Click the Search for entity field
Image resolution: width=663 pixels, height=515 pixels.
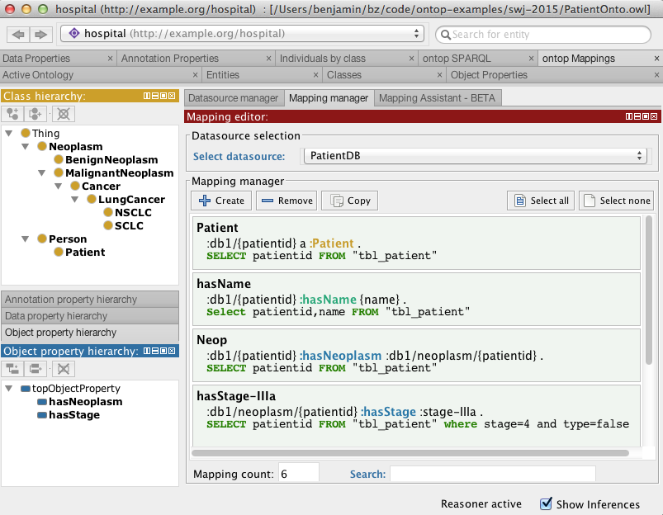[x=543, y=34]
